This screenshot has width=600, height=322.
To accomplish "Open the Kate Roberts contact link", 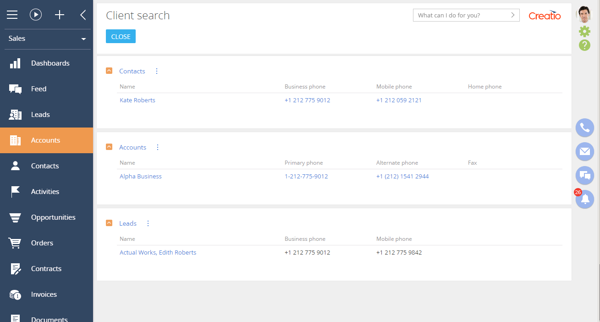I will pos(138,100).
